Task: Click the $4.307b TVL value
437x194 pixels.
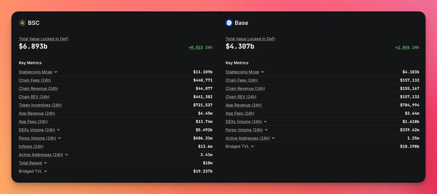Action: pos(240,47)
